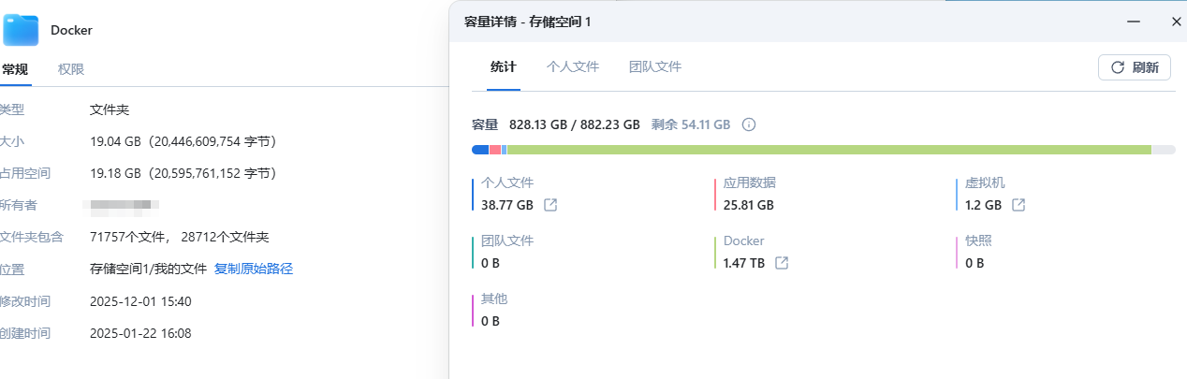Click the pink segment of the capacity bar

(x=495, y=150)
